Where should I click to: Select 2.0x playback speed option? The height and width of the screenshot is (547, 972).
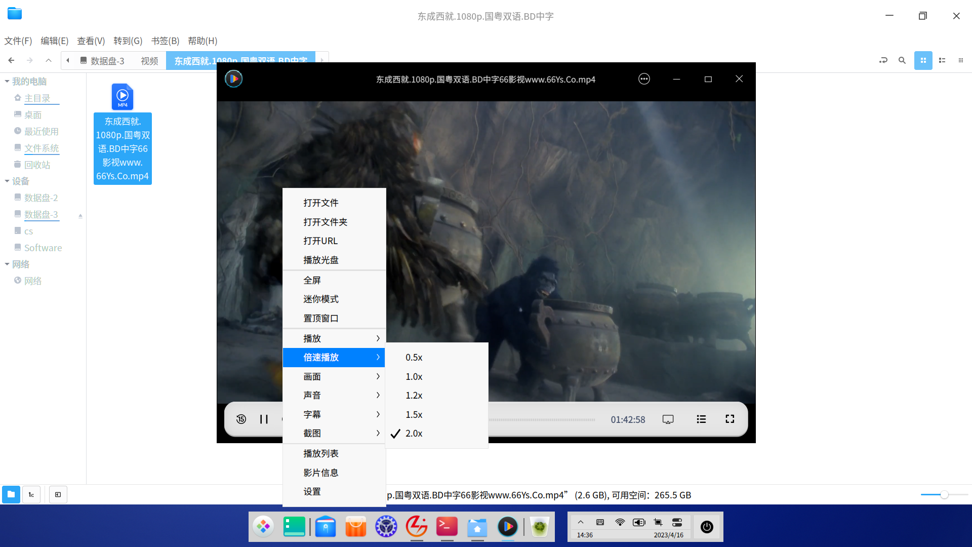coord(414,434)
